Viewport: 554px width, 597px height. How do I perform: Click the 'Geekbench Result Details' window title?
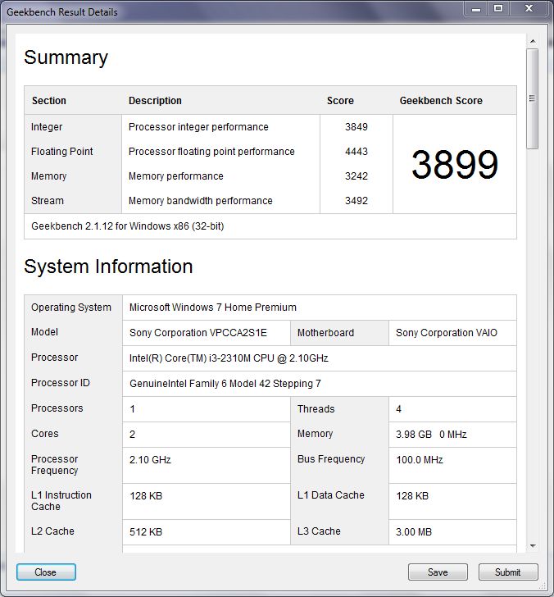coord(62,12)
